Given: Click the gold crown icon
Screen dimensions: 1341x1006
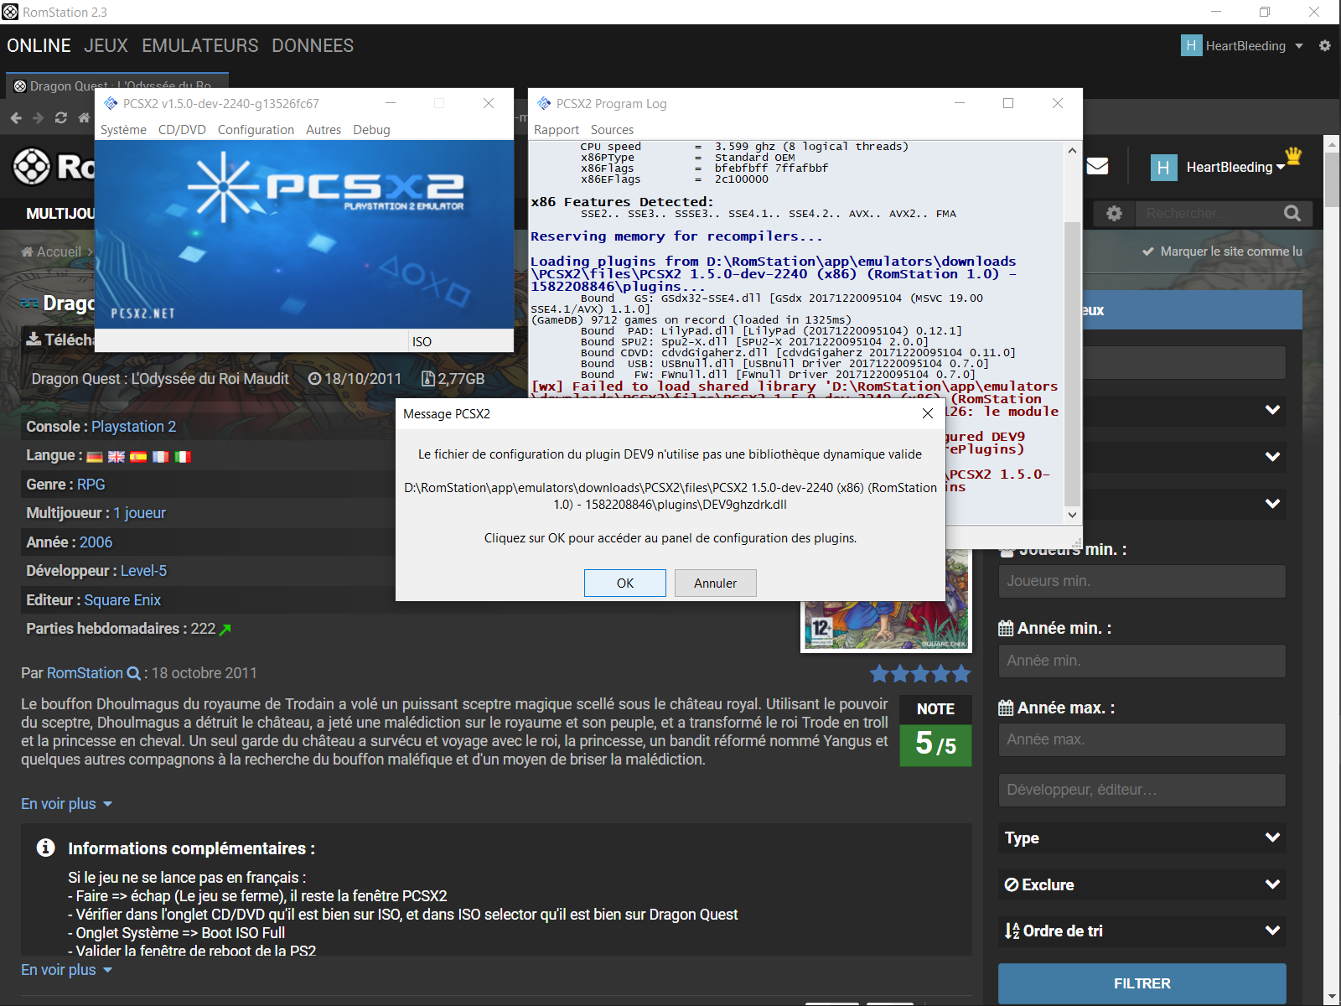Looking at the screenshot, I should (x=1293, y=155).
